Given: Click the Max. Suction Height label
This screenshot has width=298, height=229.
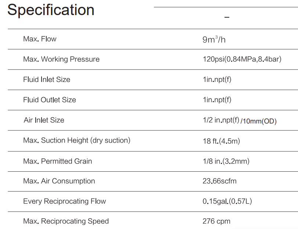Looking at the screenshot, I should [x=77, y=140].
